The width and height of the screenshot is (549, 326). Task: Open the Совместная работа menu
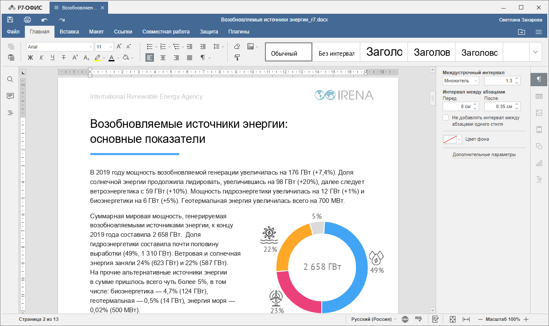coord(166,31)
